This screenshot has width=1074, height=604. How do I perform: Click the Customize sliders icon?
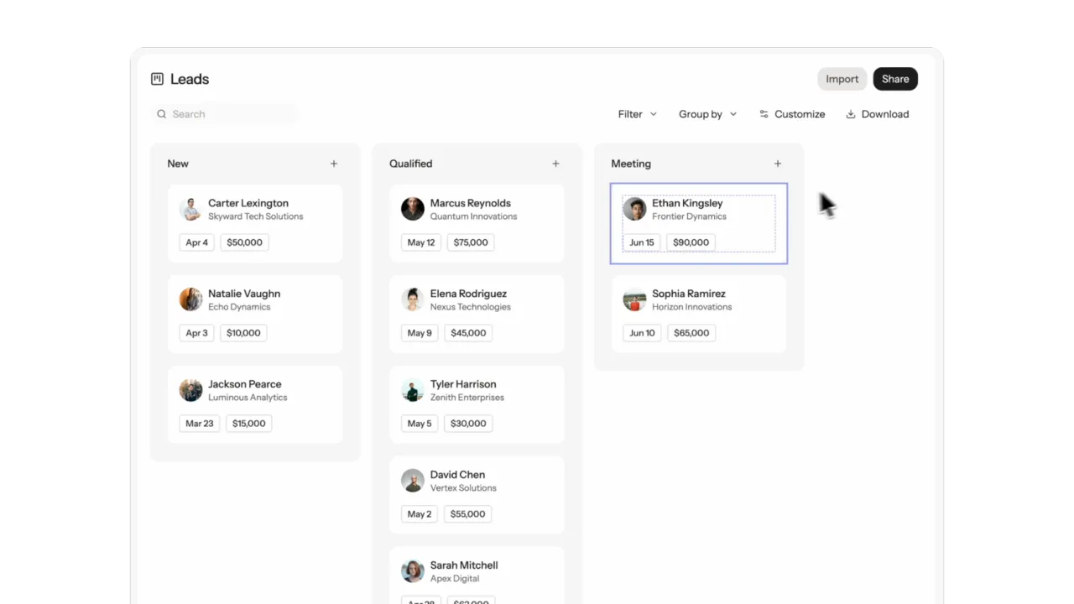point(764,114)
